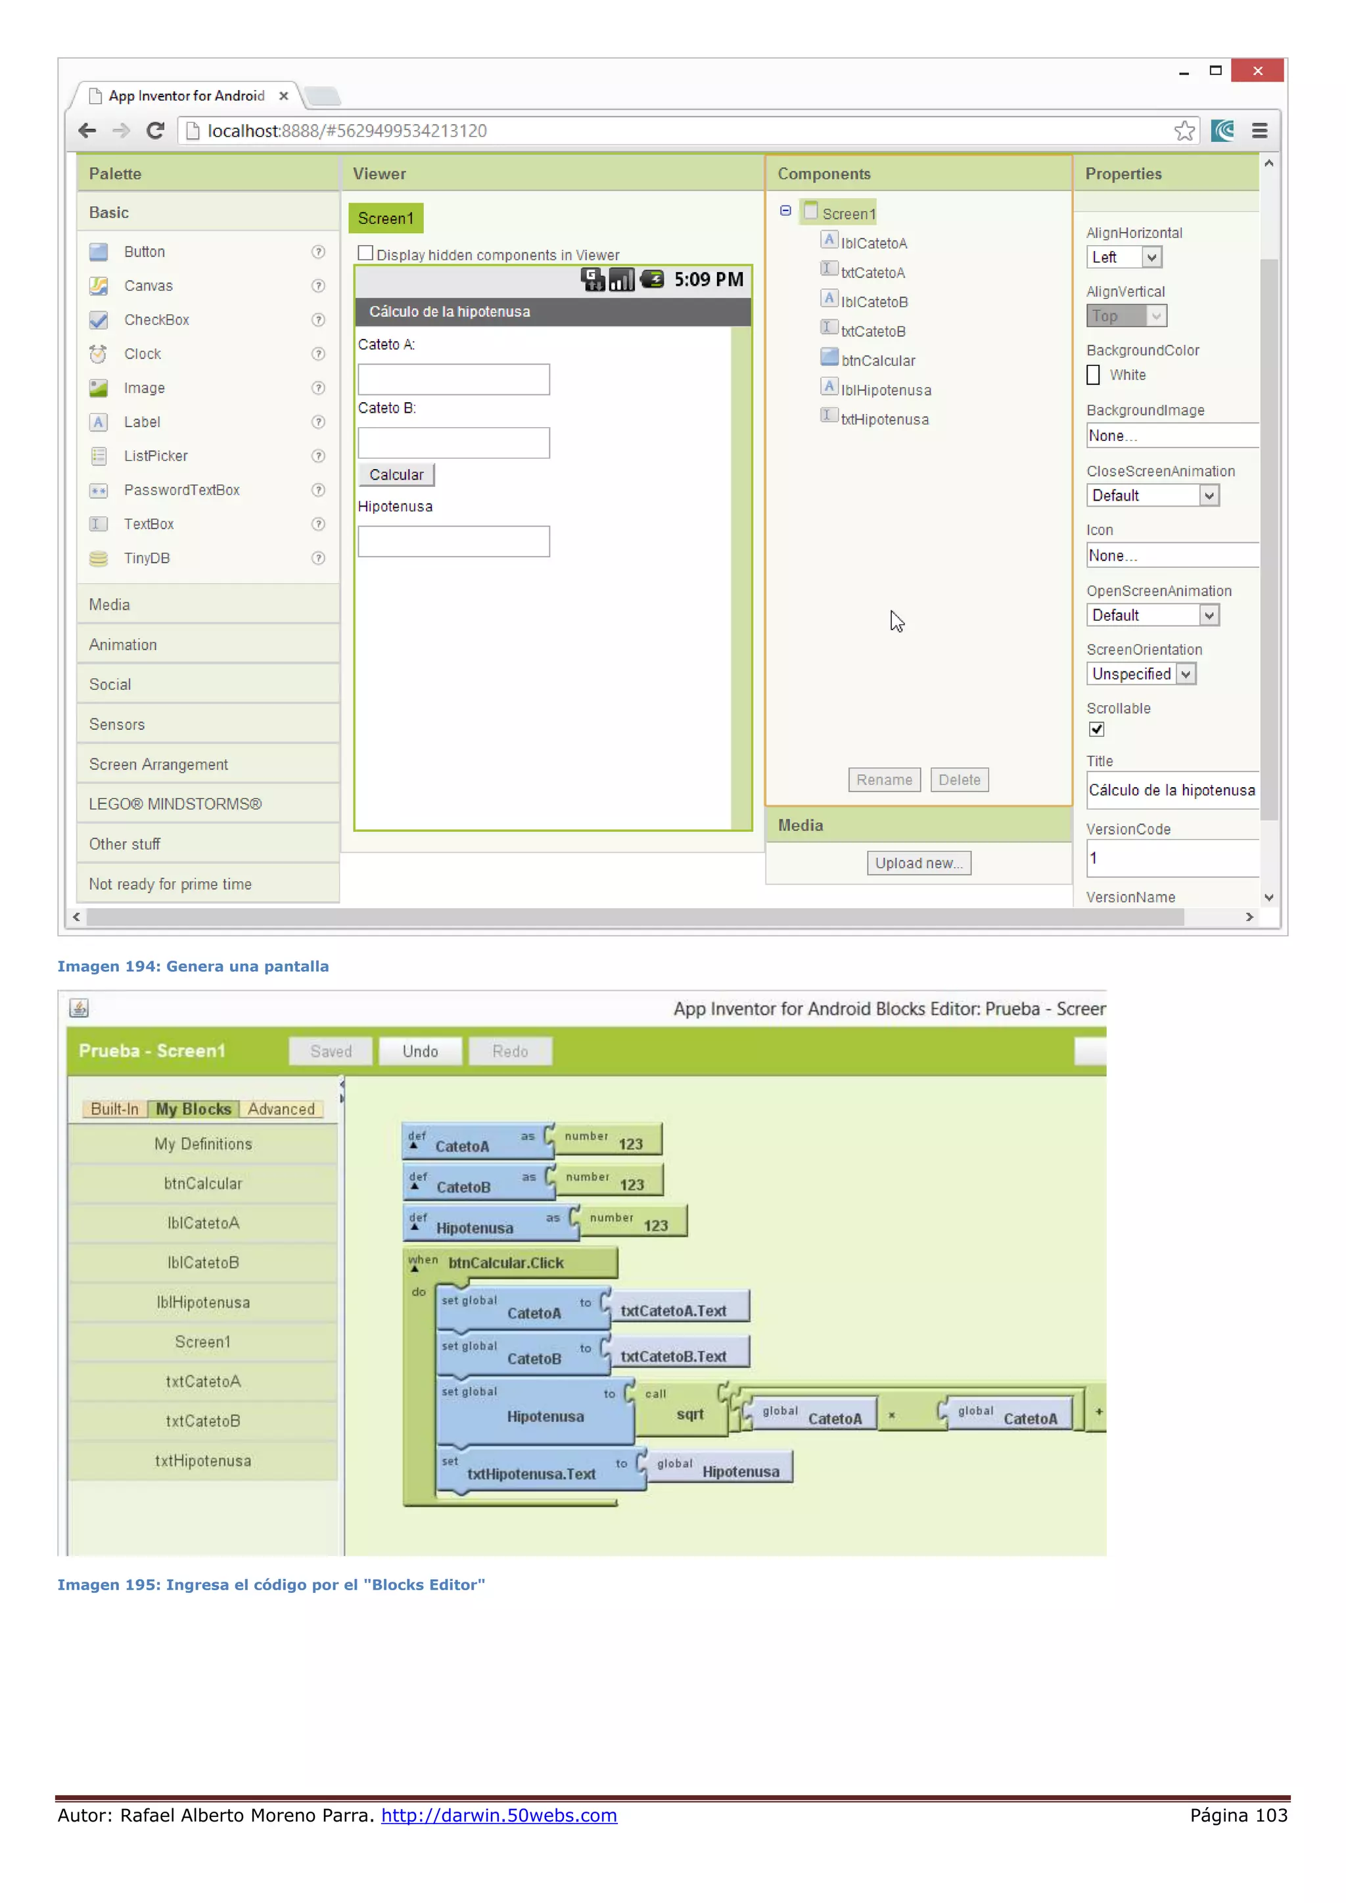Open help for the Button component
Image resolution: width=1346 pixels, height=1903 pixels.
pos(318,252)
